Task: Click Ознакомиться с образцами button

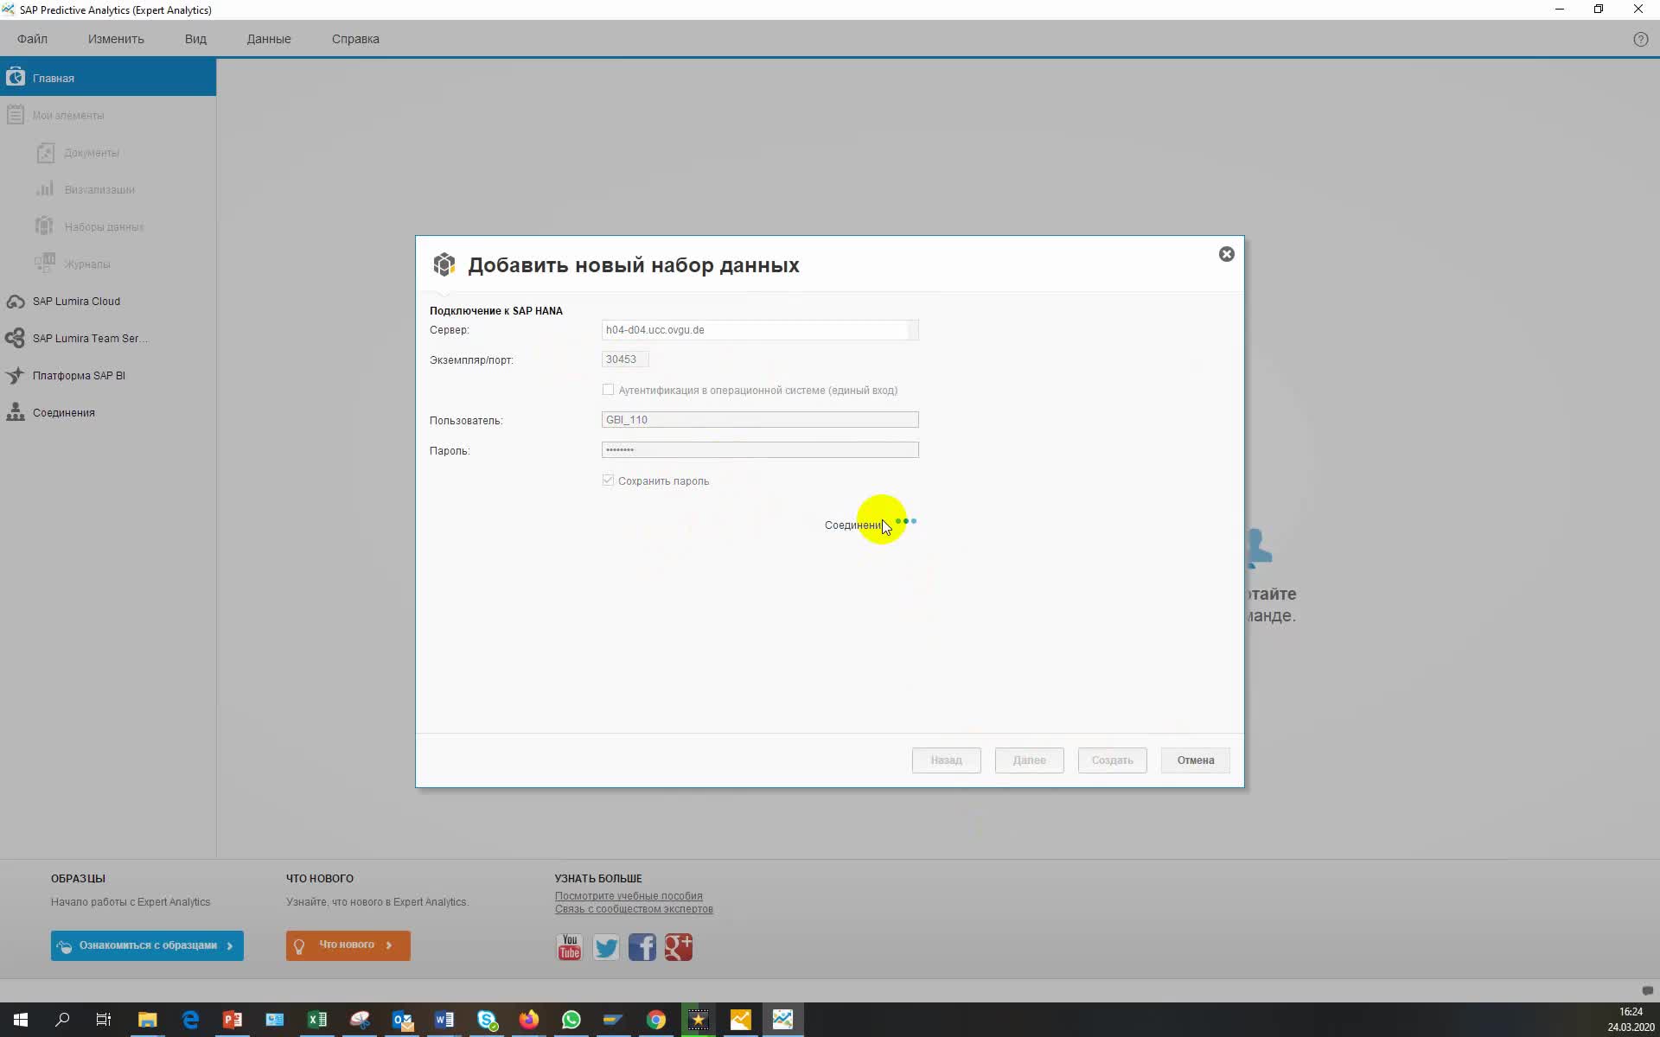Action: (x=147, y=945)
